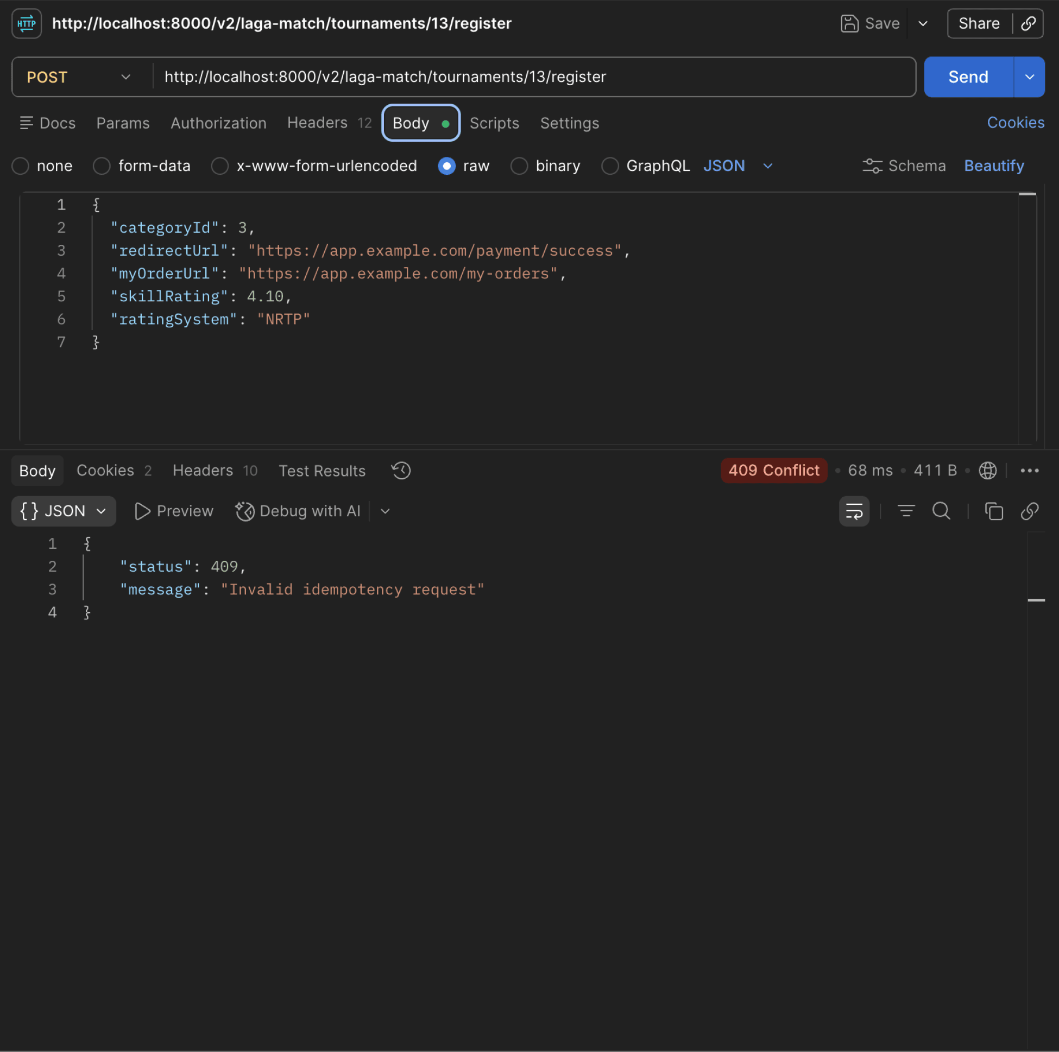
Task: Open the raw JSON language dropdown
Action: click(x=738, y=166)
